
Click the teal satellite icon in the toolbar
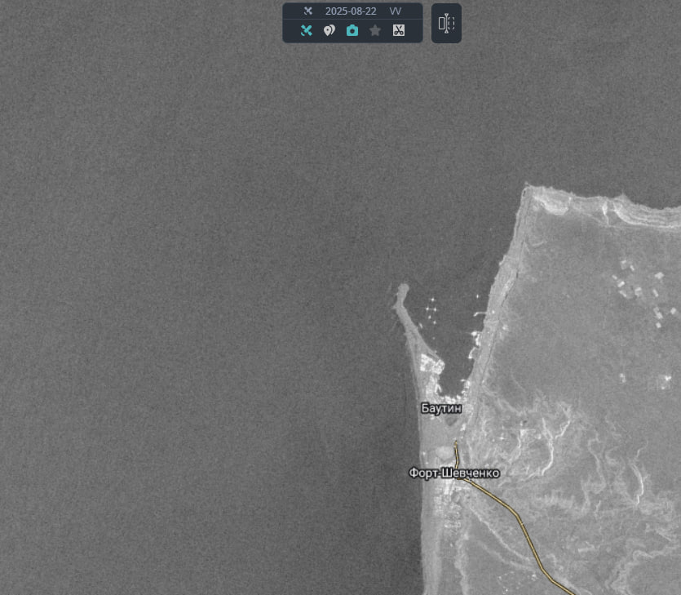(x=306, y=30)
